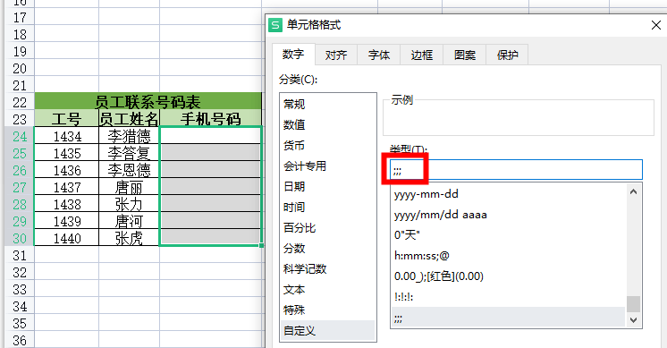Open the 字体 tab
667x348 pixels.
coord(379,55)
